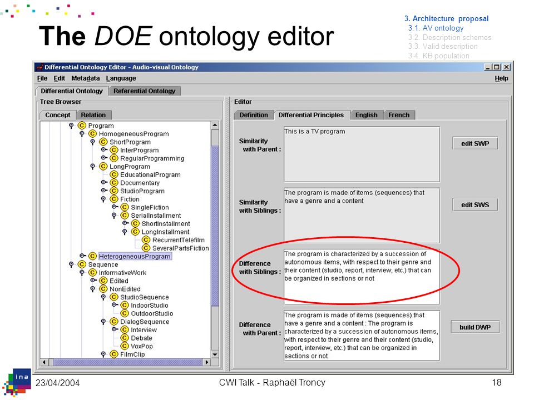
Task: Expand the Interview node handle
Action: pyautogui.click(x=115, y=329)
